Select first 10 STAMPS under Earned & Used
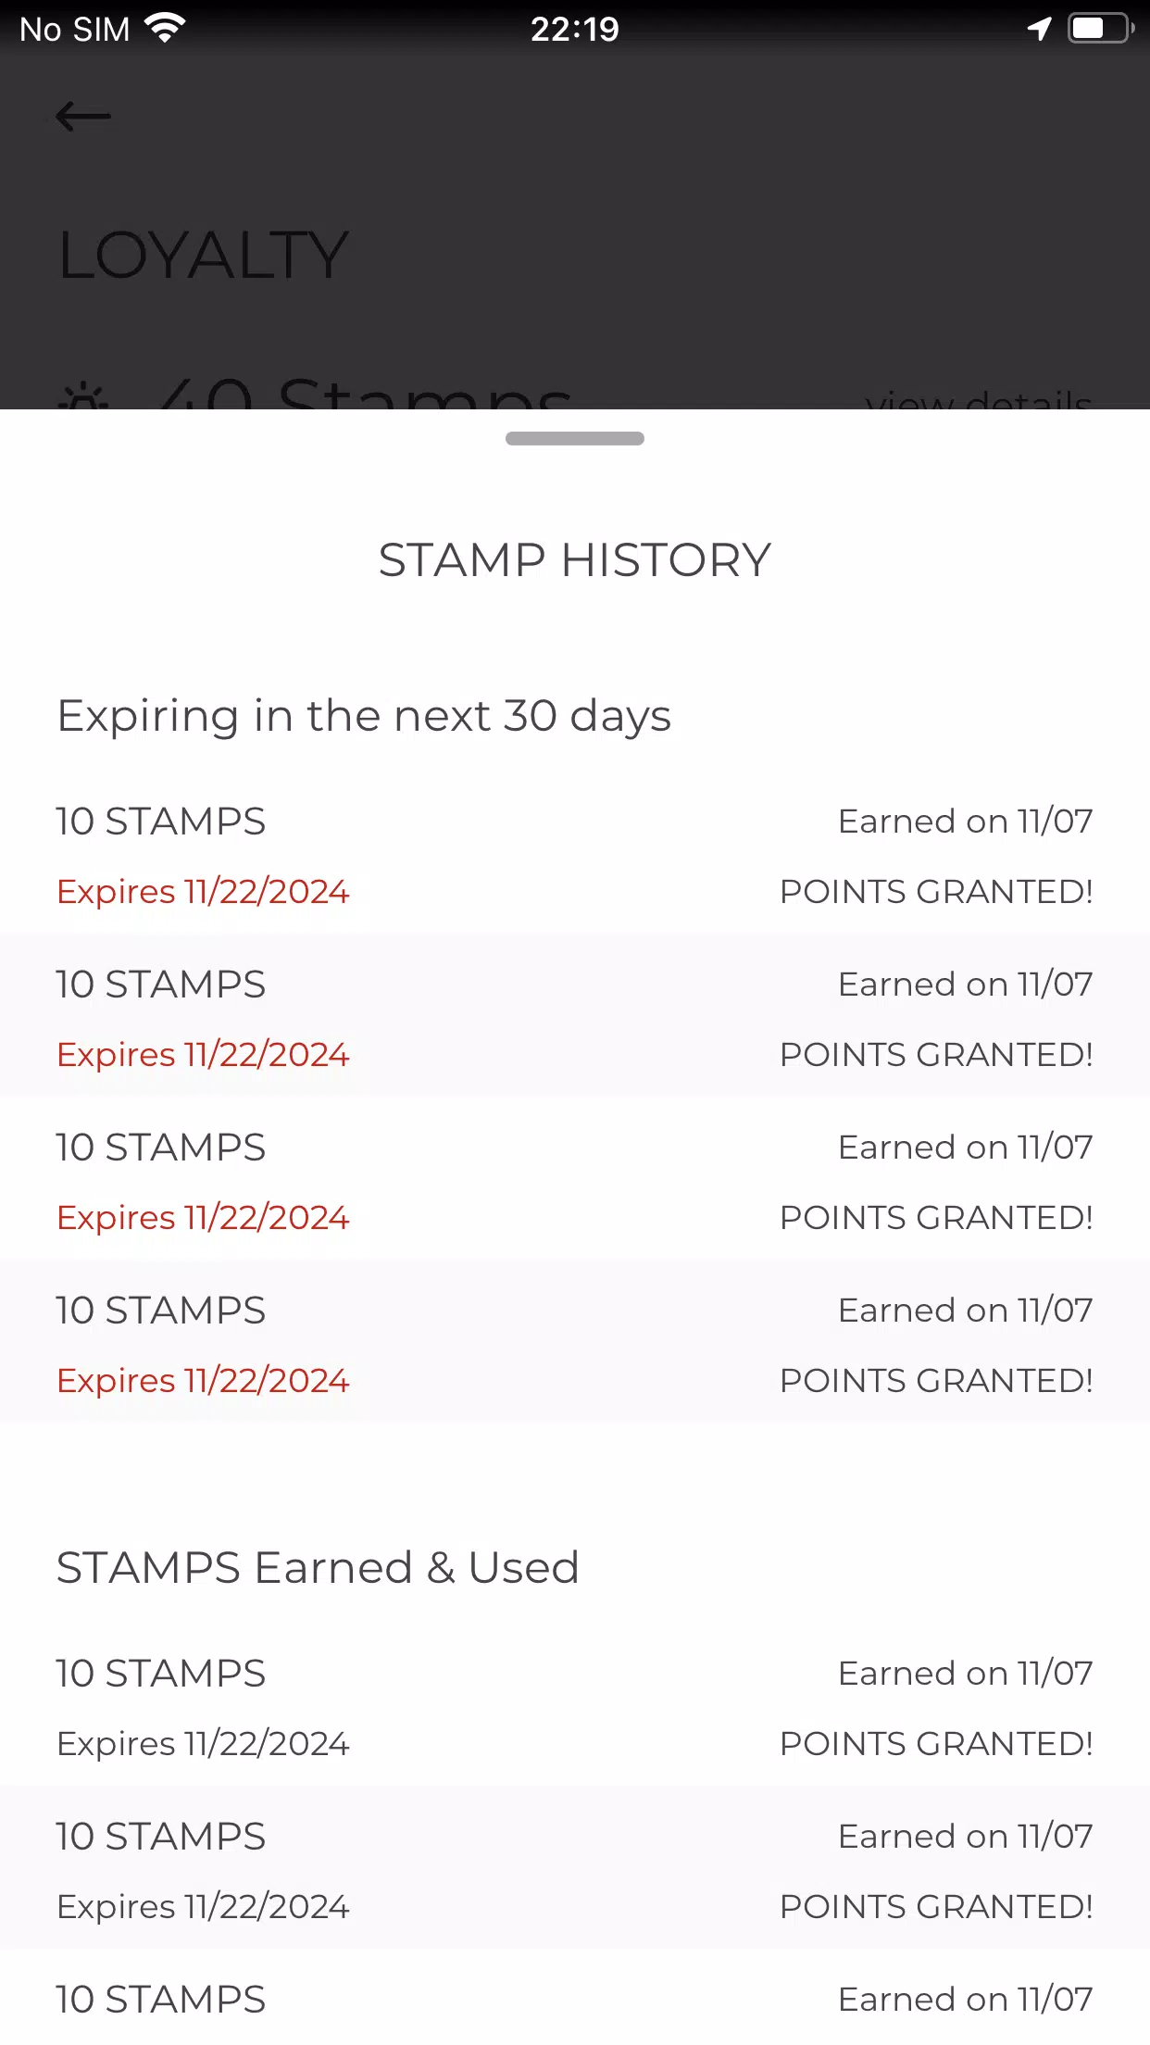 [575, 1706]
